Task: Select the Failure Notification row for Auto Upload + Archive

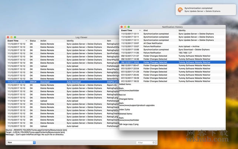Action: (172, 46)
